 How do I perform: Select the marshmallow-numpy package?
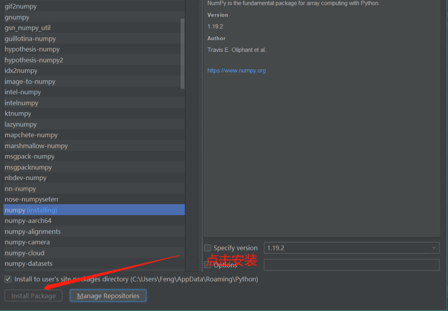[x=94, y=146]
